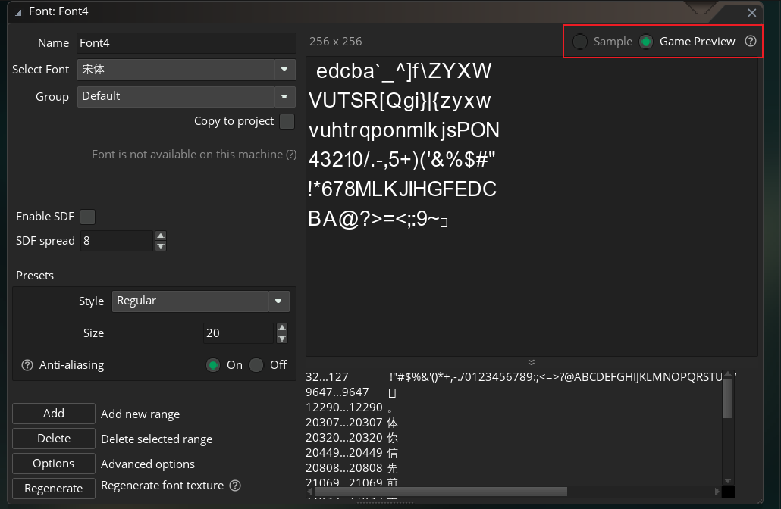Image resolution: width=781 pixels, height=509 pixels.
Task: Turn Anti-aliasing Off
Action: pos(256,365)
